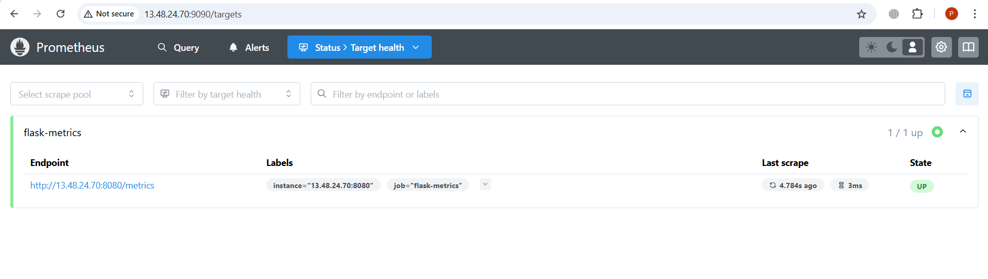Open settings gear in Prometheus header
Viewport: 988px width, 279px height.
(941, 47)
